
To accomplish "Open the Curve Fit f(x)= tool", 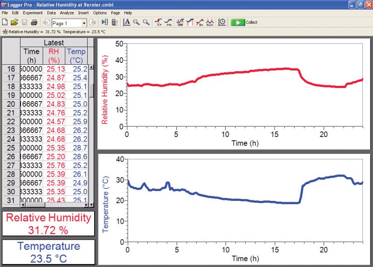I will click(209, 22).
